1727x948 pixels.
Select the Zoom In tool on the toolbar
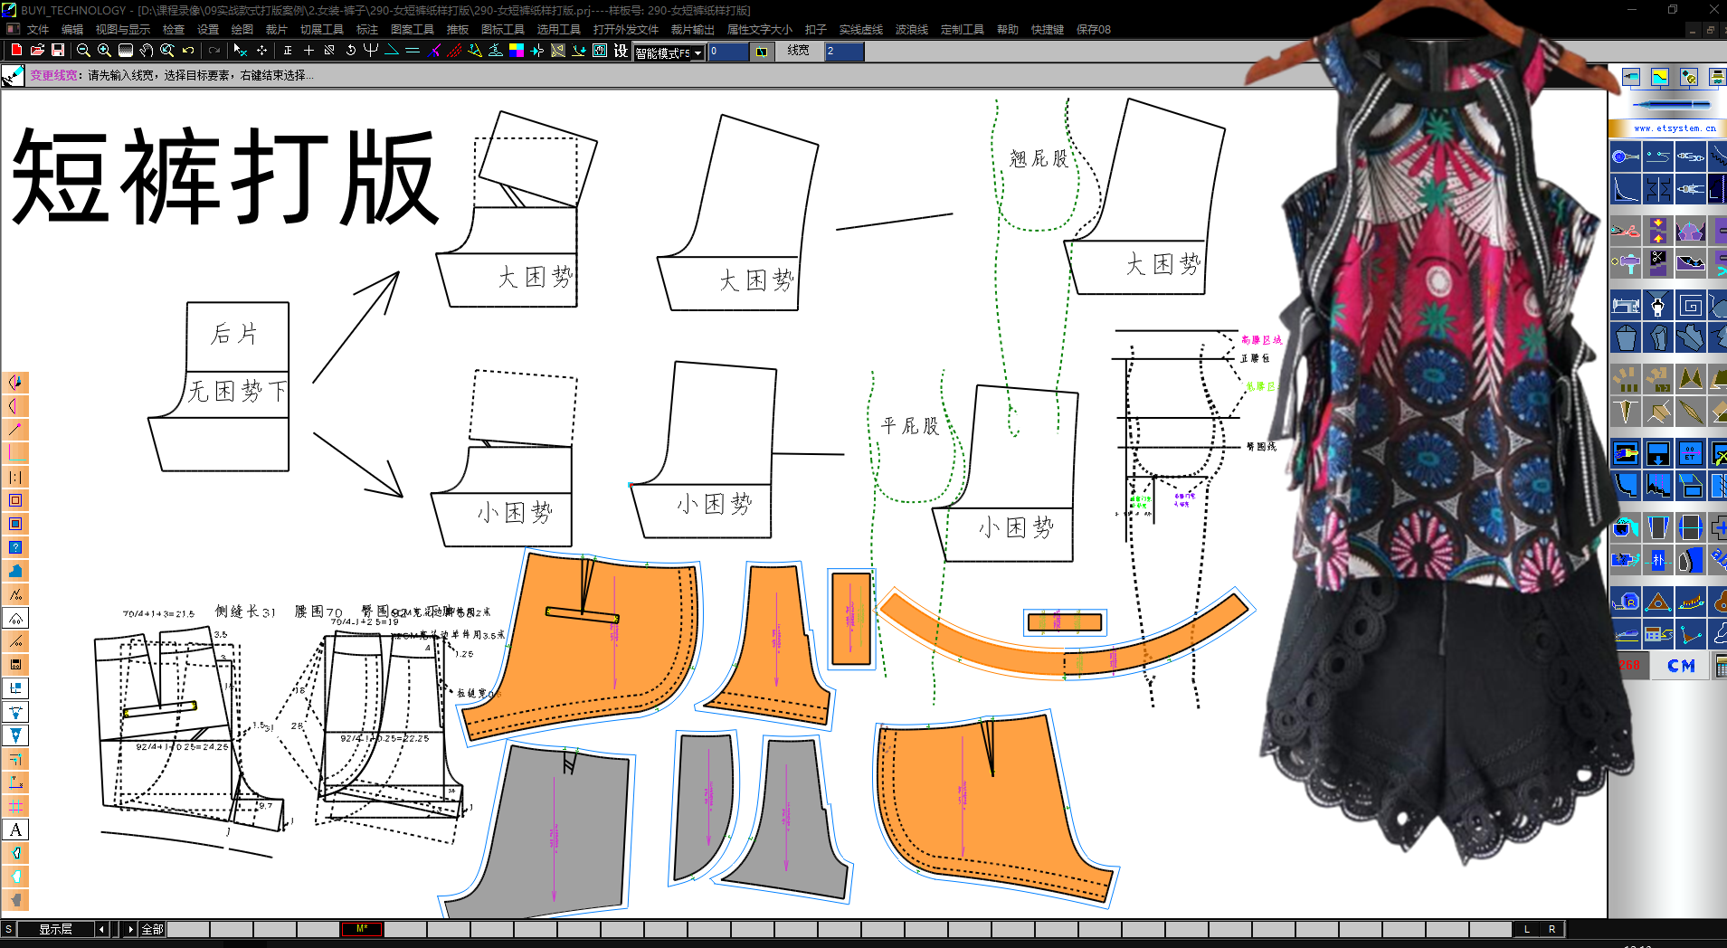[x=103, y=52]
